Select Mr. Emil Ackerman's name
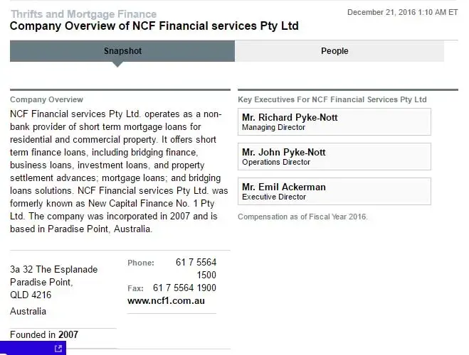469x355 pixels. click(x=283, y=187)
